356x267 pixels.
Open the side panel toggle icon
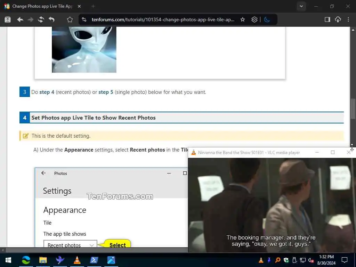pos(327,19)
